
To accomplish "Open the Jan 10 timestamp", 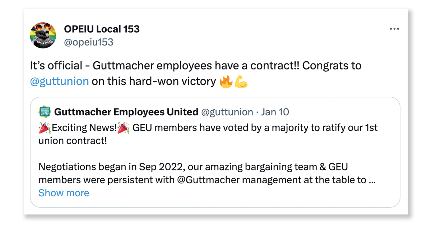I will point(275,112).
